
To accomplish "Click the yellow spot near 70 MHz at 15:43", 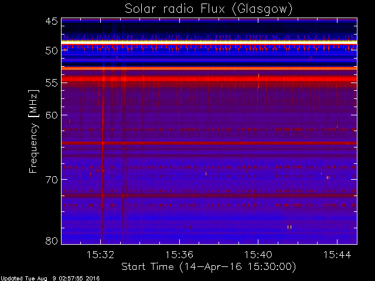I will (x=328, y=177).
